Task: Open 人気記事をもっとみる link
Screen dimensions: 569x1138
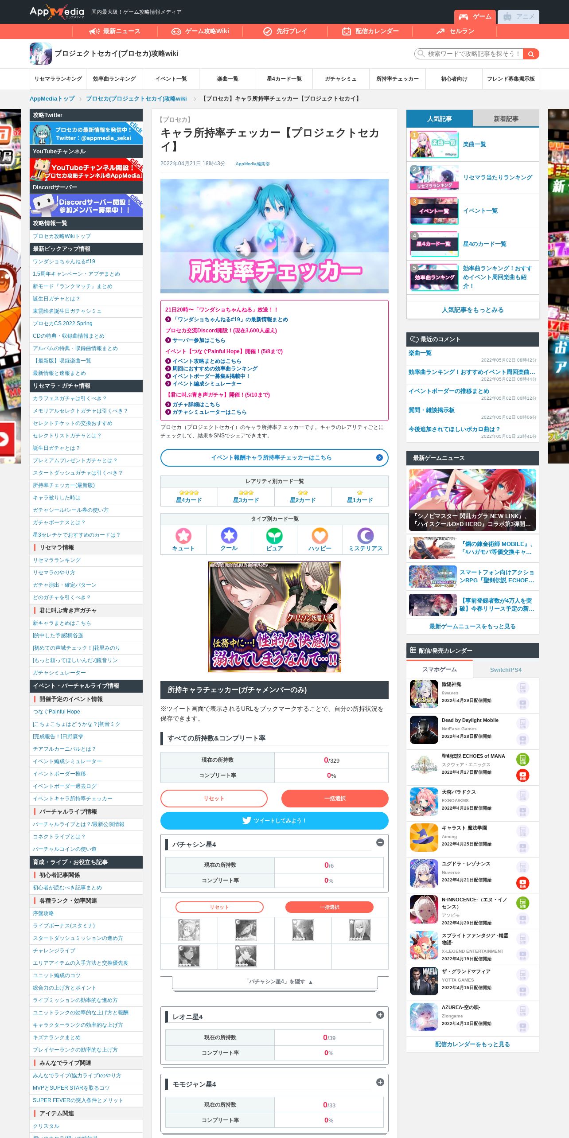Action: click(x=473, y=310)
